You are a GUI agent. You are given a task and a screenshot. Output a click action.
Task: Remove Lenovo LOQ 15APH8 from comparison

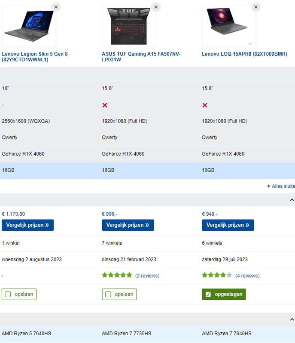coord(256,7)
